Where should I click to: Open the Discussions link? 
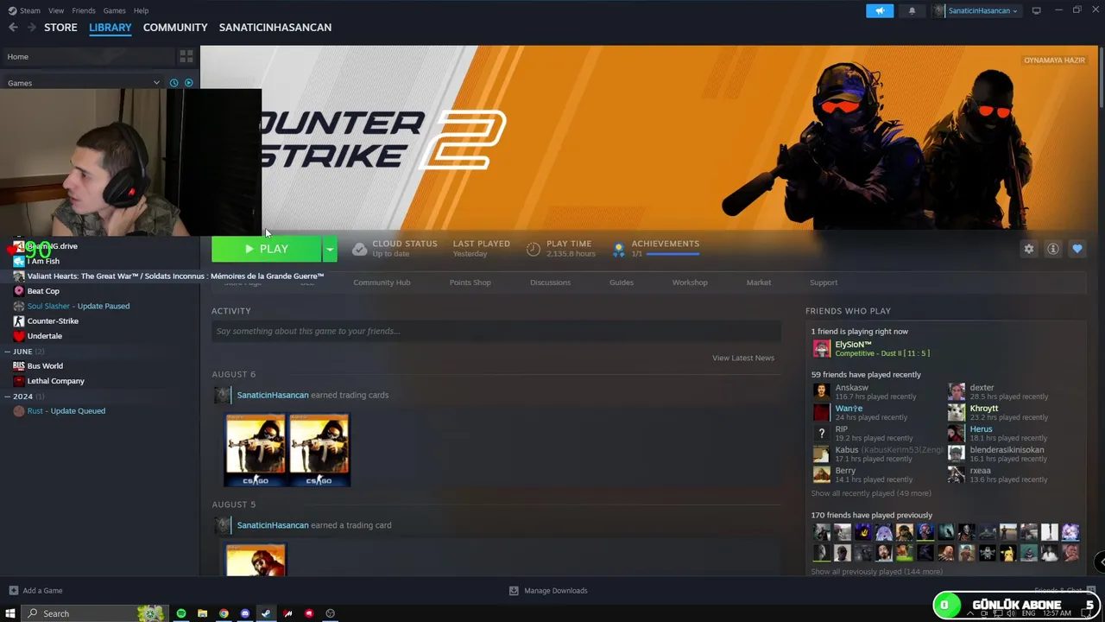click(550, 282)
